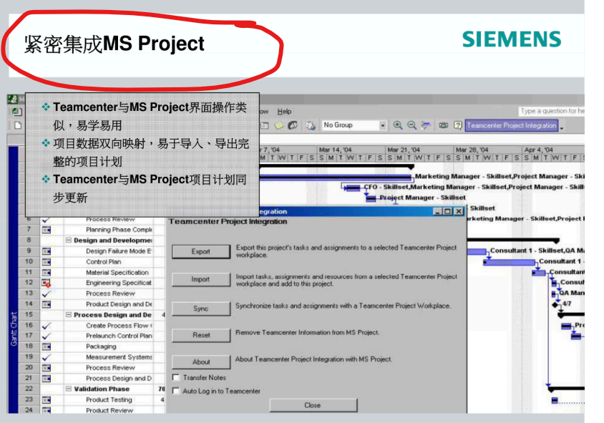Click the indicator icon in row 18
604x423 pixels.
(47, 346)
